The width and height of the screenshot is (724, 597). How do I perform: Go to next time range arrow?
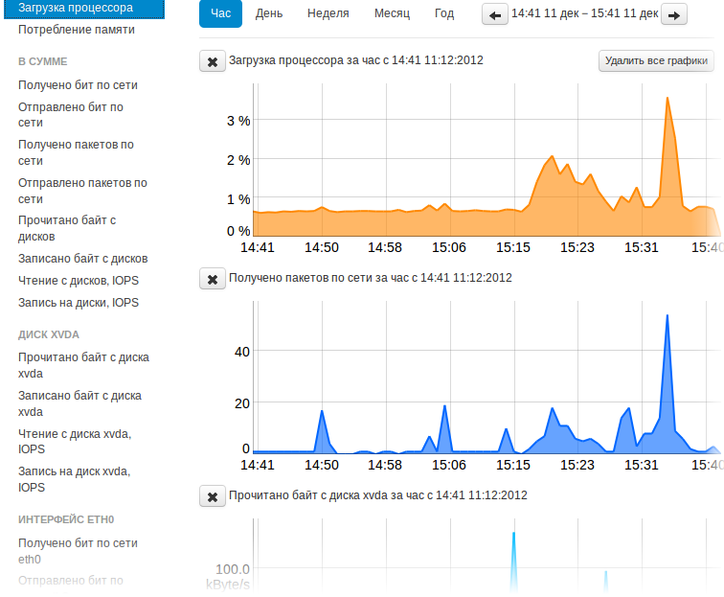(674, 15)
